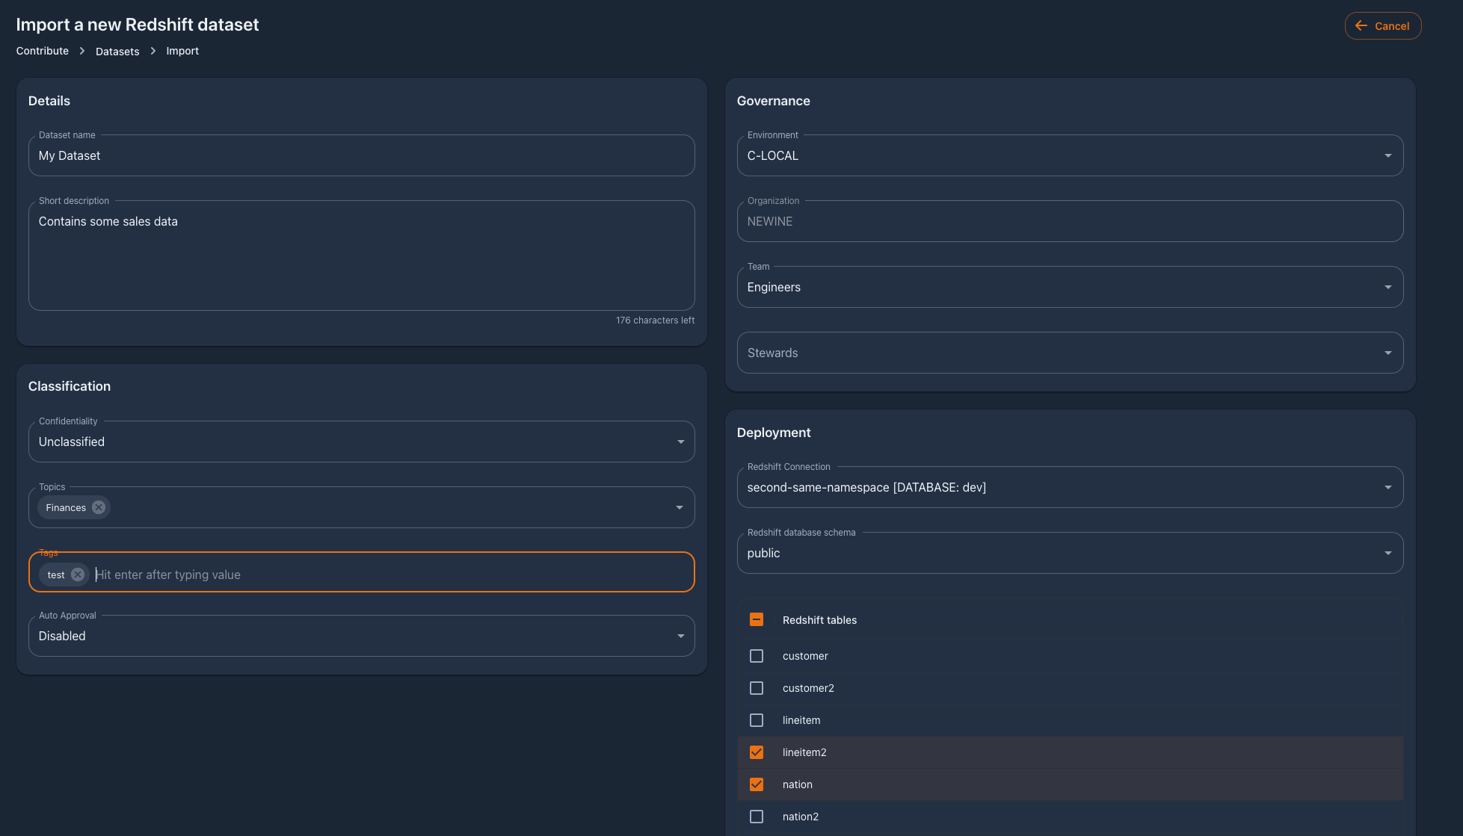Uncheck the nation table
This screenshot has height=836, width=1463.
click(x=757, y=784)
